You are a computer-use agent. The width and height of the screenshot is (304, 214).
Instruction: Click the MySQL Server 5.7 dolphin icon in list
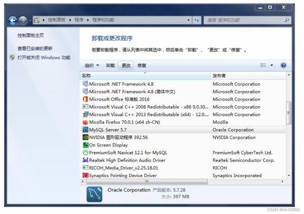click(x=85, y=130)
